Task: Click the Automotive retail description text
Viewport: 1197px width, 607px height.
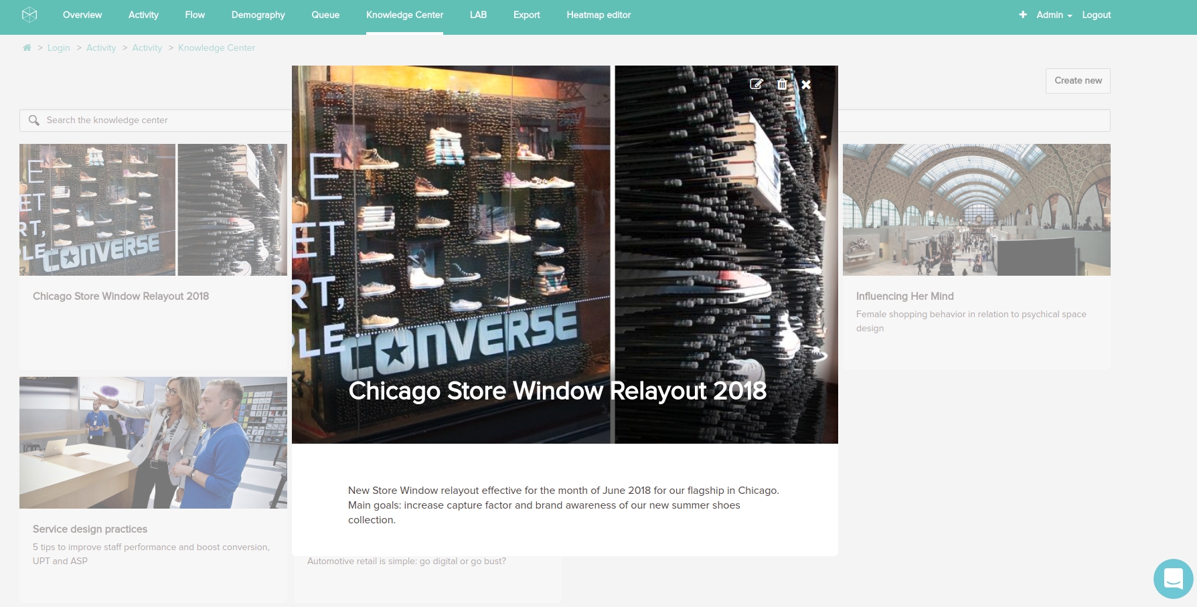Action: click(406, 561)
